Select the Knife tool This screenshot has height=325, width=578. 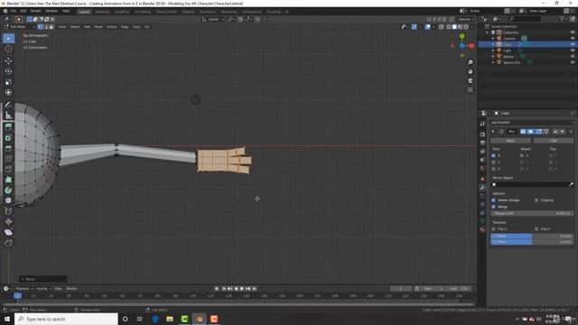point(8,169)
